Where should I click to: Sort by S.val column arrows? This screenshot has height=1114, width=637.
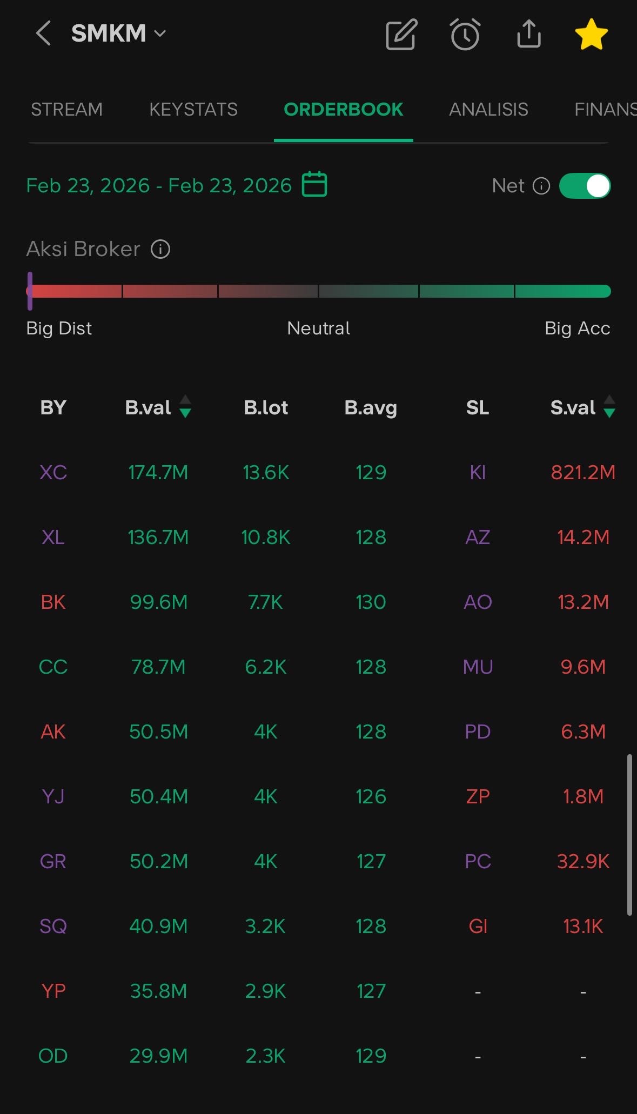(609, 407)
